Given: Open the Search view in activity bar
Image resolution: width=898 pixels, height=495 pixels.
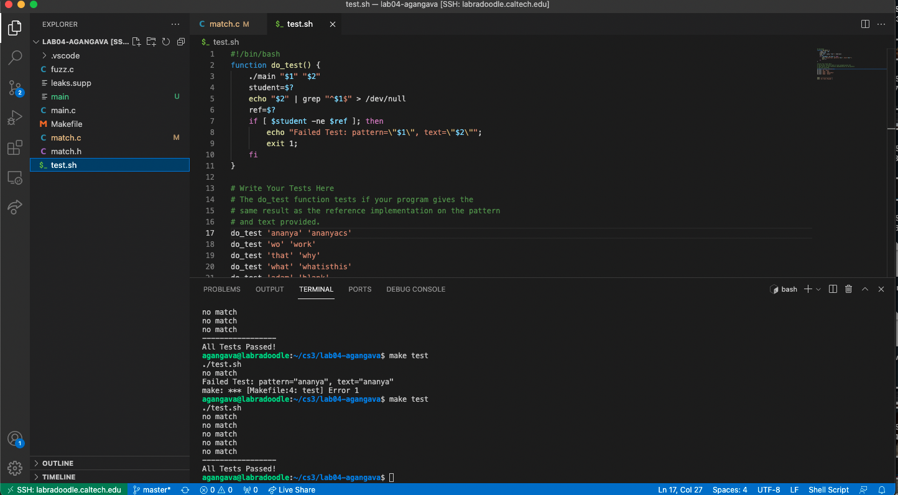Looking at the screenshot, I should click(x=15, y=58).
